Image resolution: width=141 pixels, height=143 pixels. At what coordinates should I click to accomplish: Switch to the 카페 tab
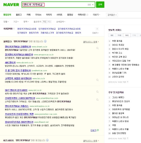28,15
